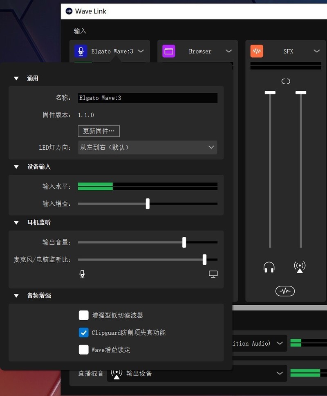Click the purple Browser channel icon
The height and width of the screenshot is (396, 327).
(169, 51)
